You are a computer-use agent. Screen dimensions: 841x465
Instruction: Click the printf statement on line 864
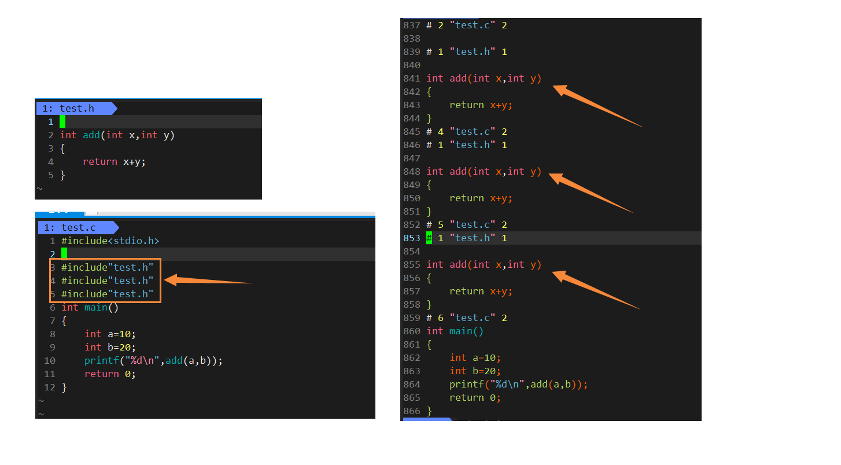click(519, 384)
